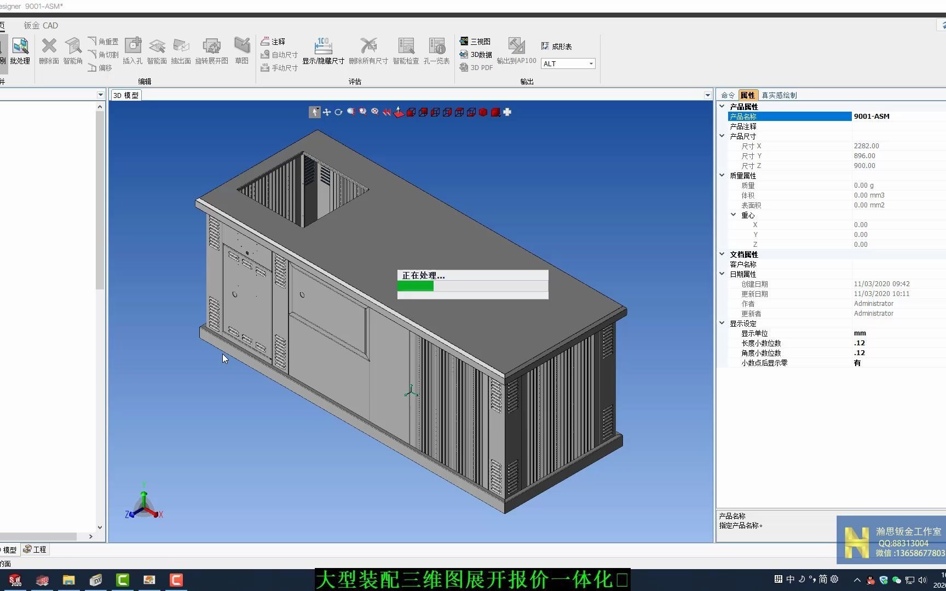Select the pan tool in viewport toolbar
Viewport: 946px width, 591px height.
pos(327,112)
